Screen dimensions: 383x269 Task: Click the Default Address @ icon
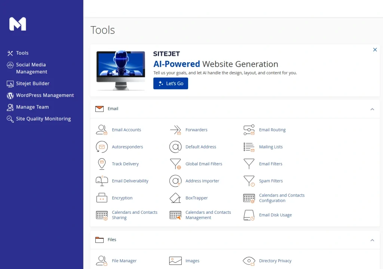click(175, 147)
